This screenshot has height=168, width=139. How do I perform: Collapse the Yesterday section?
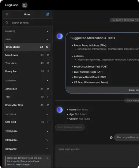pos(47,81)
